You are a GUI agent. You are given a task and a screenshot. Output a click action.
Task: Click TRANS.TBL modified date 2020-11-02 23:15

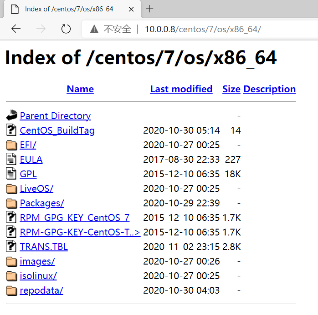click(181, 247)
